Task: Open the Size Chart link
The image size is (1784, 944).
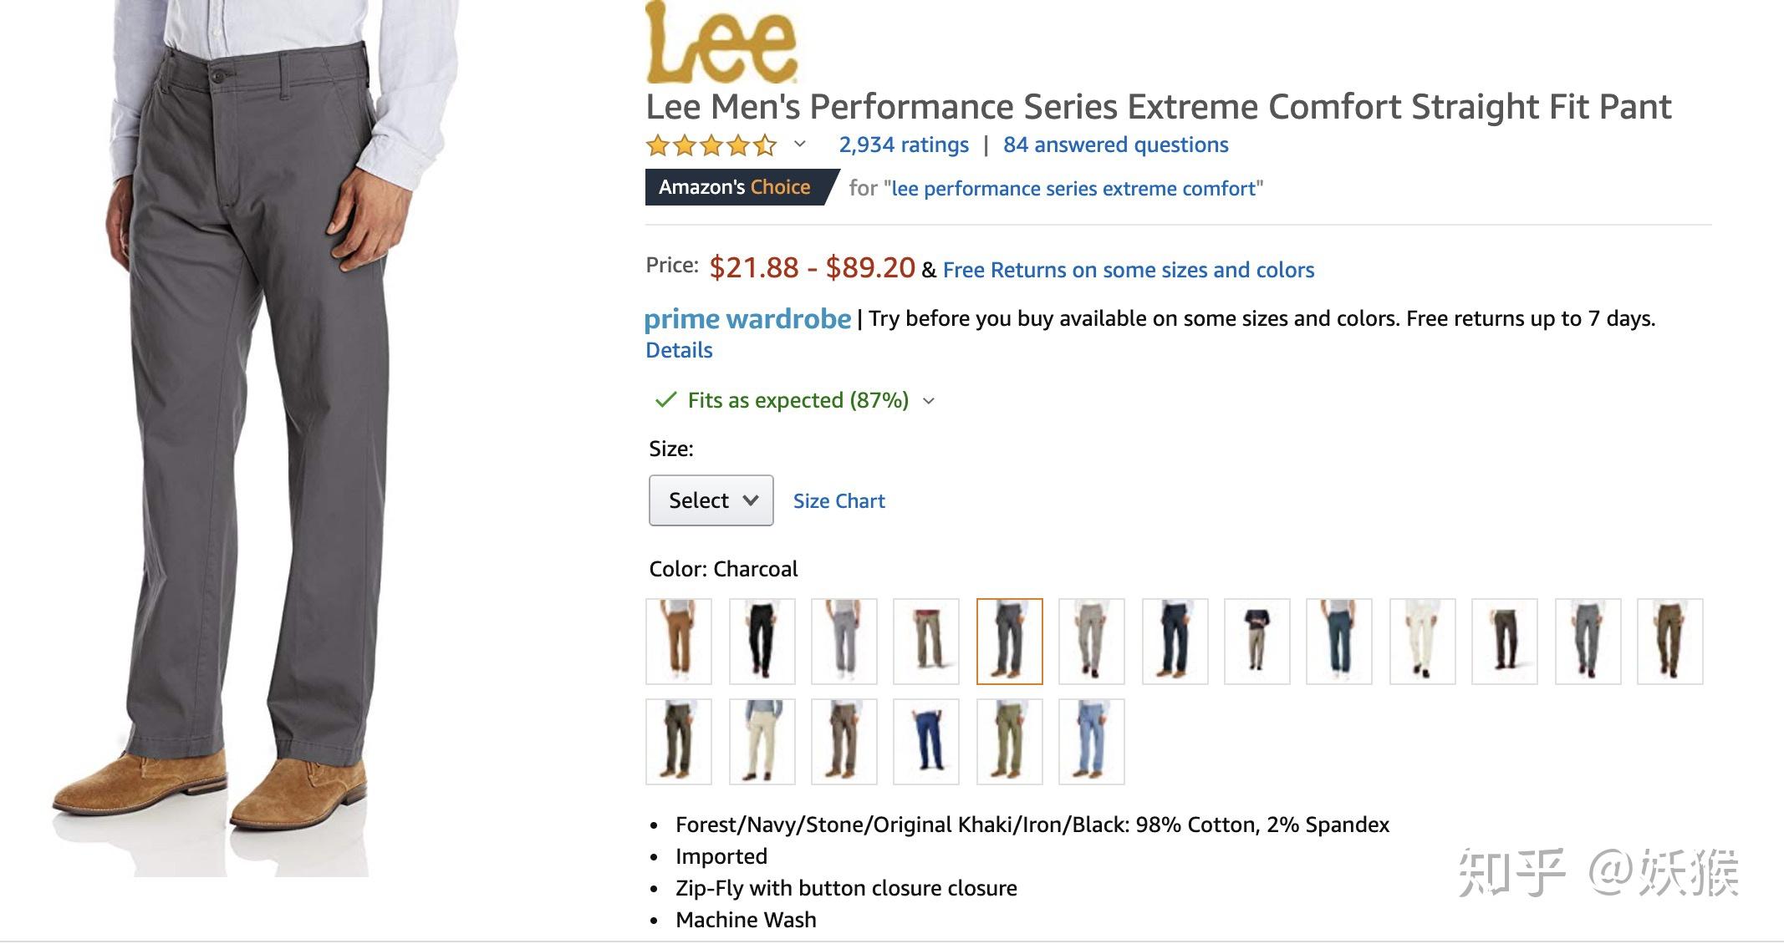Action: coord(838,501)
